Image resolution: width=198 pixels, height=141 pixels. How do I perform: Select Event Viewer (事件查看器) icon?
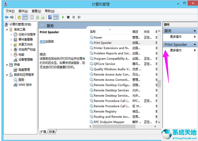point(15,40)
